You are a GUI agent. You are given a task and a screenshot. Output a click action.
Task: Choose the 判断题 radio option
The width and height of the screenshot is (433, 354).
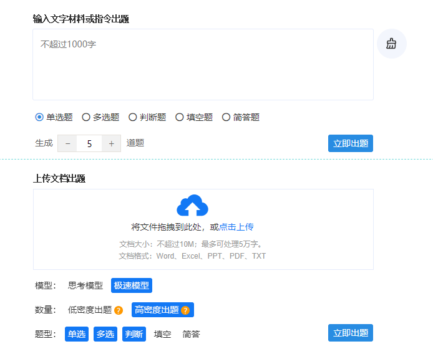pos(133,117)
